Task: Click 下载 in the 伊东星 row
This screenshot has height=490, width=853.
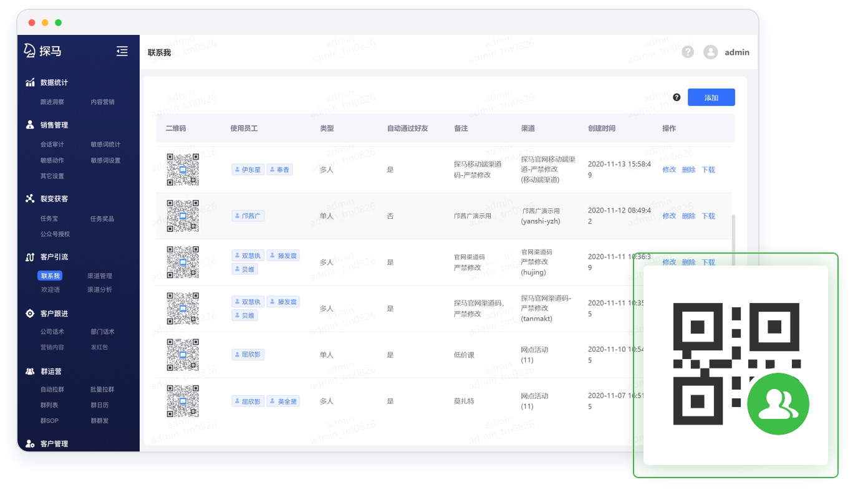Action: [x=708, y=170]
